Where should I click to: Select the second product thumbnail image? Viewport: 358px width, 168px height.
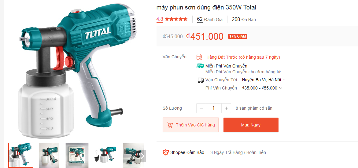[x=49, y=155]
